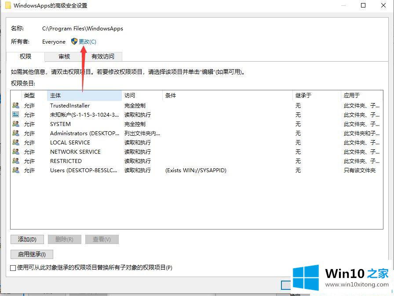Click 完全控制 in the TrustedInstaller row
The height and width of the screenshot is (296, 394).
[x=135, y=105]
